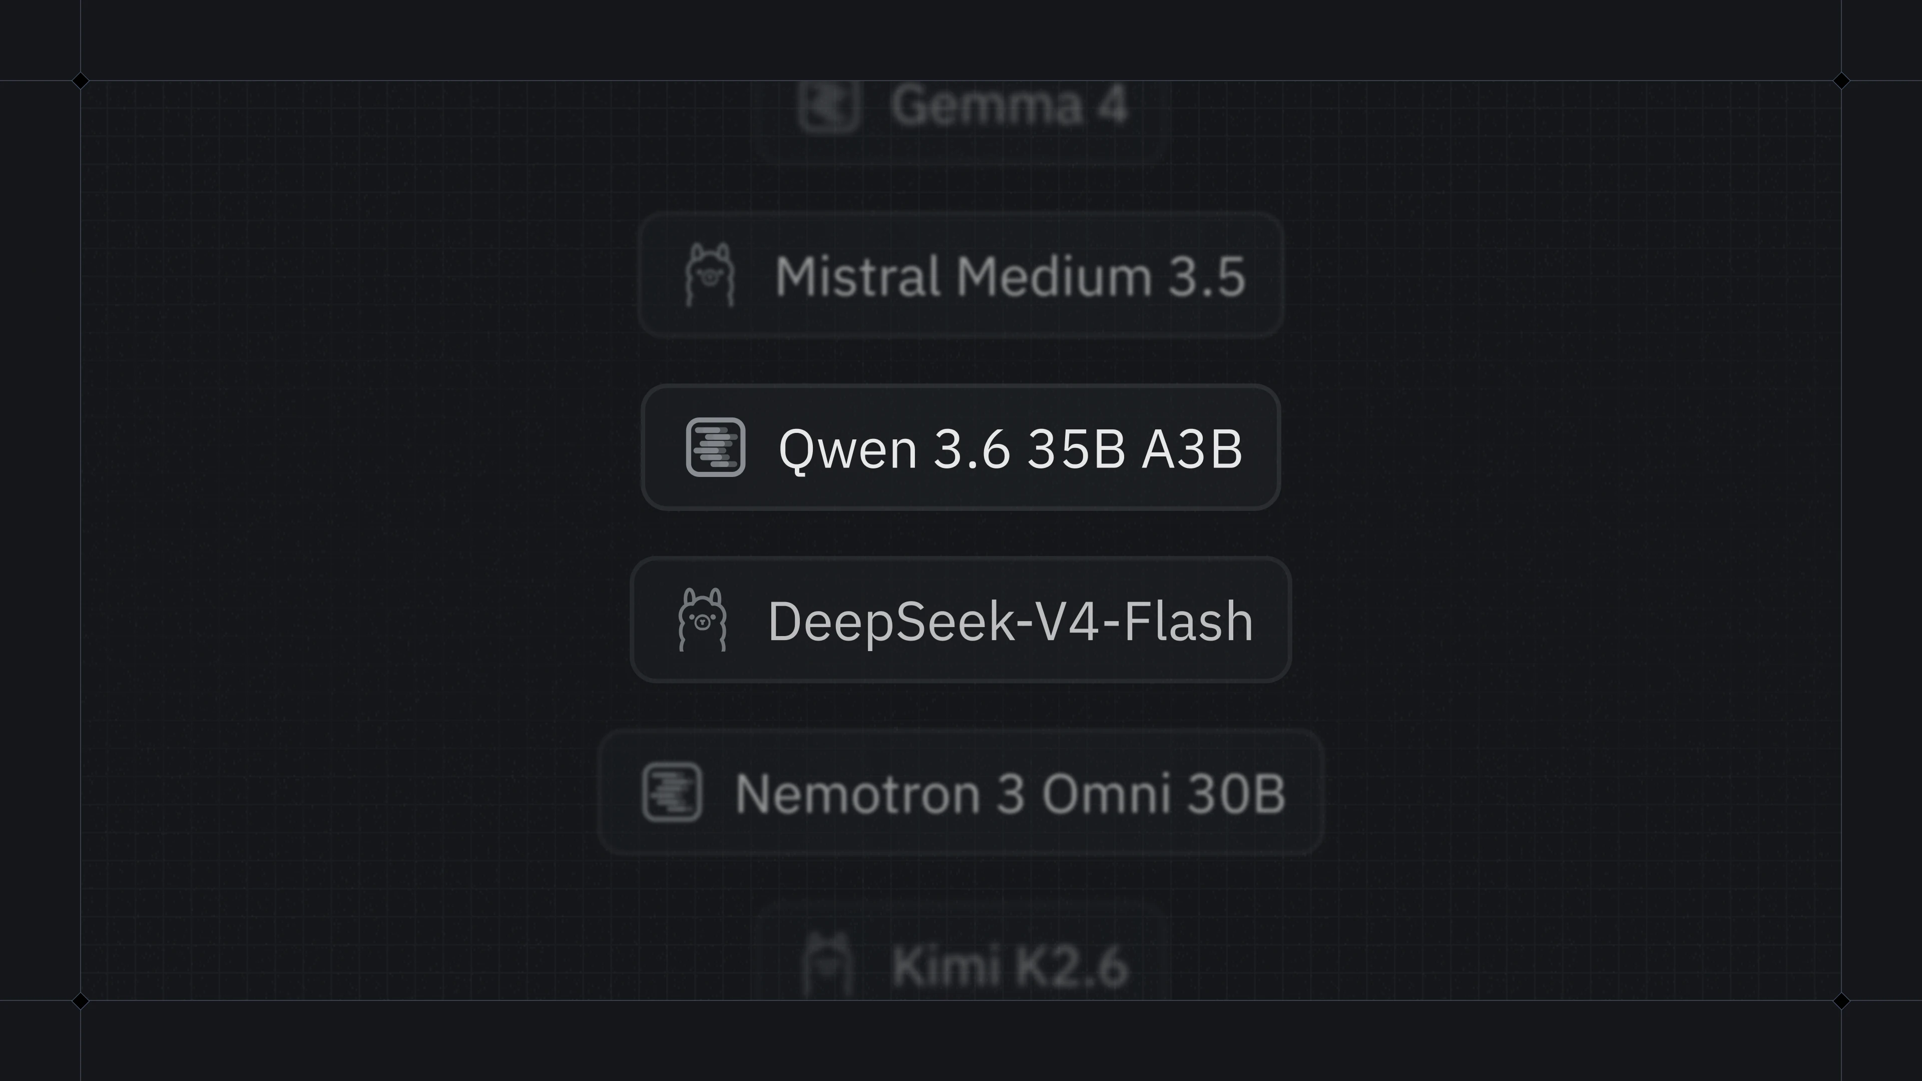Click the LM Studio icon beside Qwen 3.6
The image size is (1922, 1081).
click(716, 447)
